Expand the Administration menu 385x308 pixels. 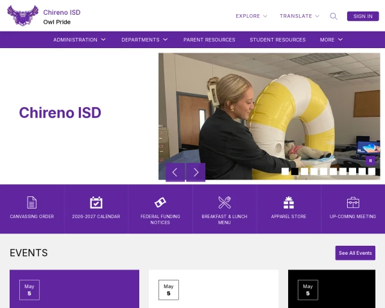(x=80, y=40)
